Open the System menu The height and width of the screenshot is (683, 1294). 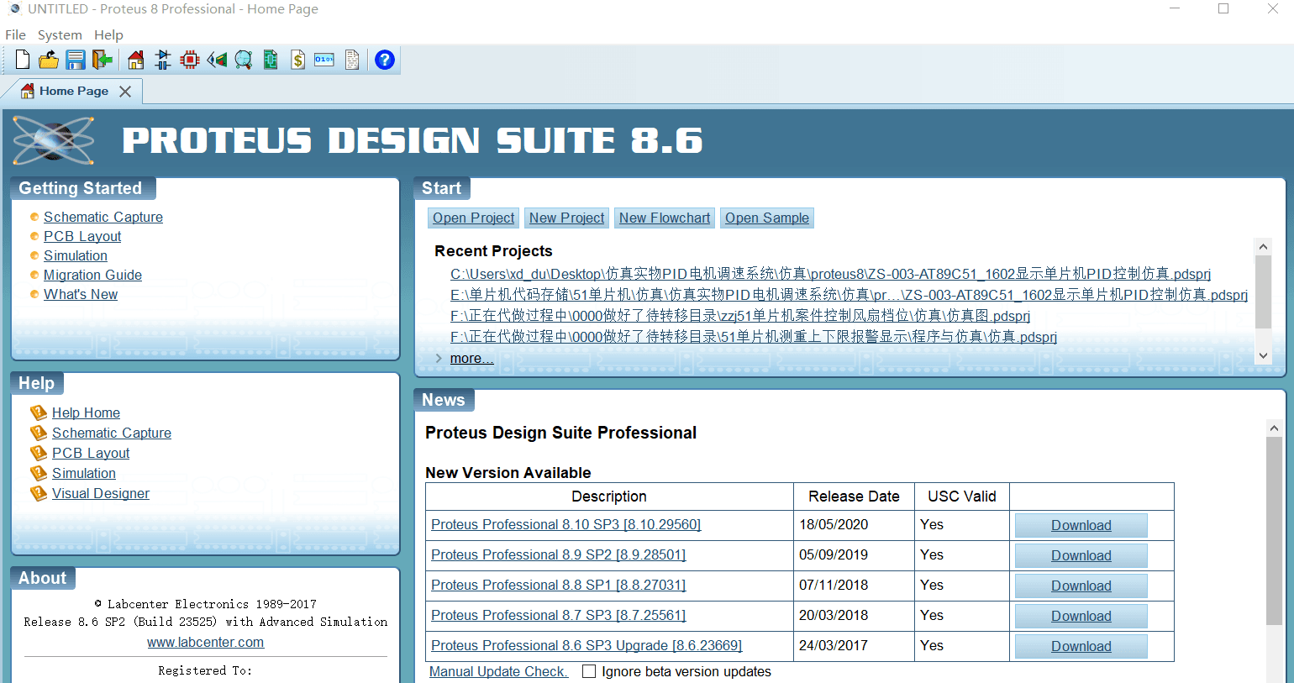(x=60, y=34)
